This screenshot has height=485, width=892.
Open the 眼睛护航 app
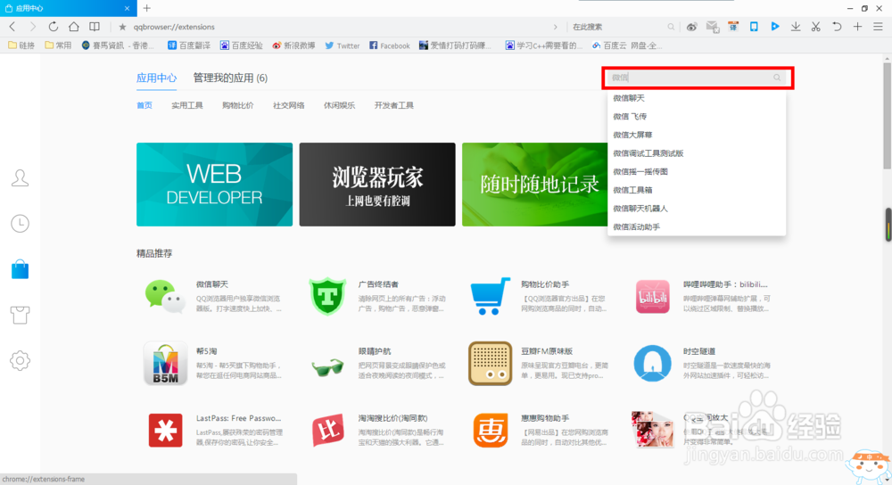pyautogui.click(x=377, y=364)
